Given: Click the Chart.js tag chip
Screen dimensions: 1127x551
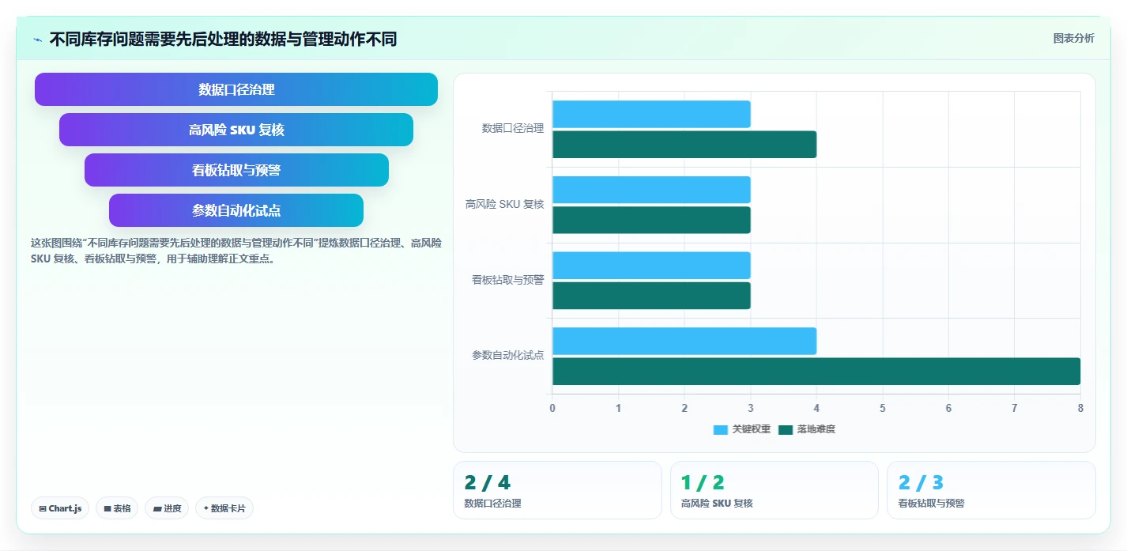Looking at the screenshot, I should tap(60, 508).
